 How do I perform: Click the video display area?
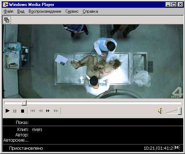(x=92, y=61)
